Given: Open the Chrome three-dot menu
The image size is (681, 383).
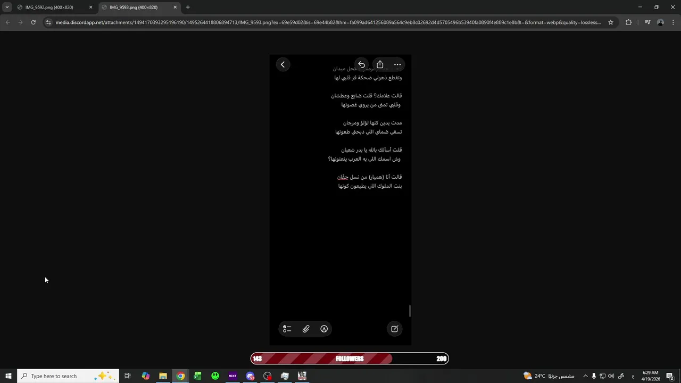Looking at the screenshot, I should pos(674,22).
